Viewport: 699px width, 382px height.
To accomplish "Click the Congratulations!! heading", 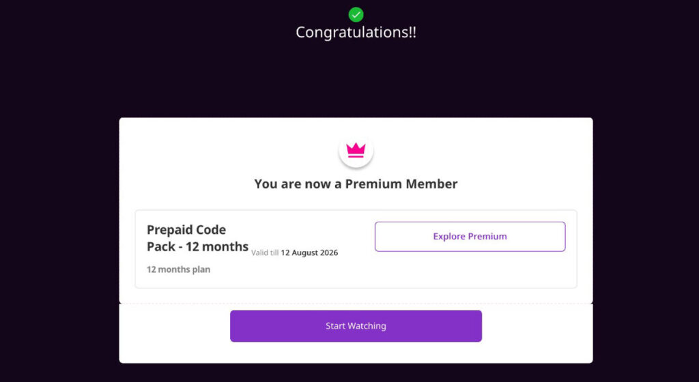I will 356,33.
